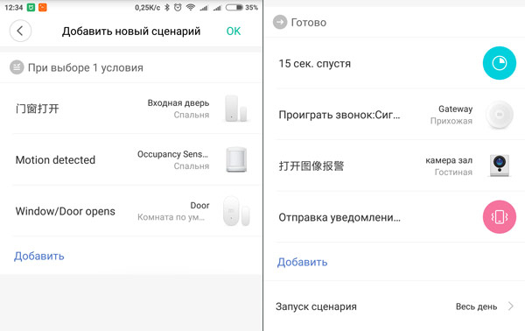Tap the Occupancy Sens... device name
Image resolution: width=525 pixels, height=331 pixels.
(172, 154)
